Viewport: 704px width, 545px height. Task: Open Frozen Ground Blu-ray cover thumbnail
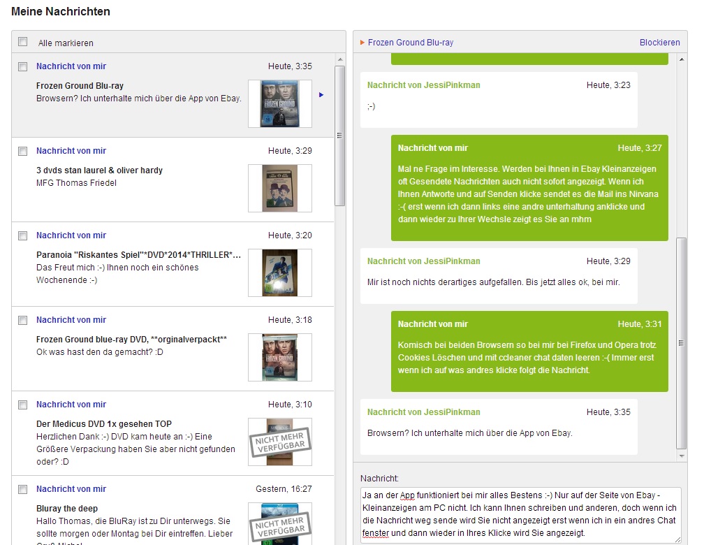pyautogui.click(x=279, y=104)
